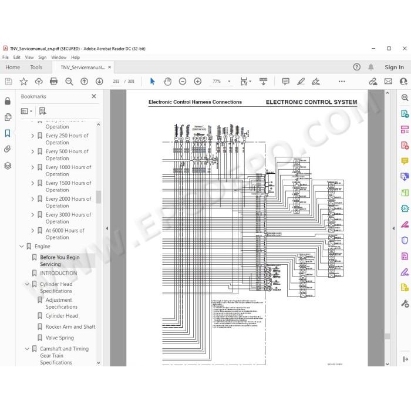Image resolution: width=411 pixels, height=411 pixels.
Task: Find current bookmark icon
Action: coord(42,111)
